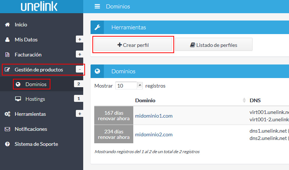Click the gears icon beside Herramientas in sidebar

coord(7,114)
